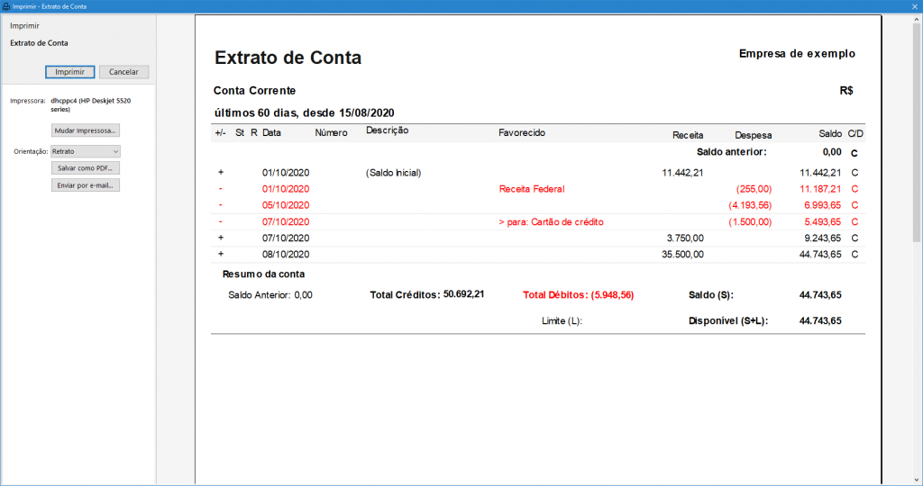
Task: Click the Saldo column header
Action: pyautogui.click(x=829, y=134)
